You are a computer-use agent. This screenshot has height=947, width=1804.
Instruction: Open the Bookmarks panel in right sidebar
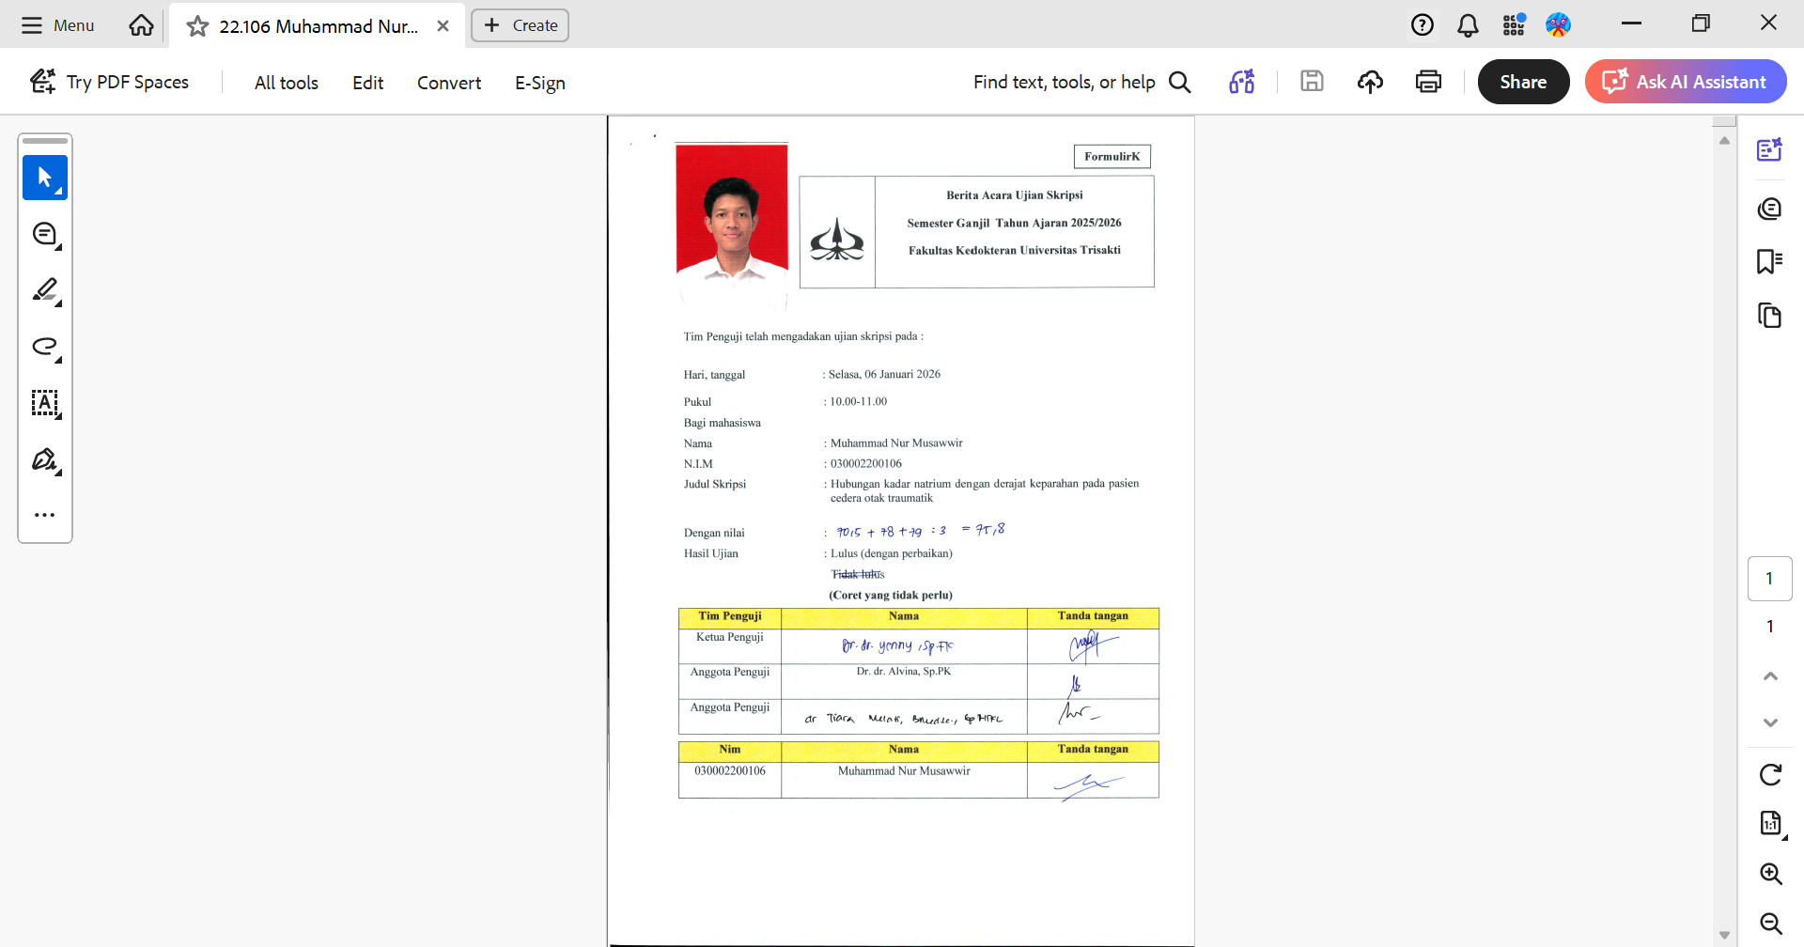pos(1769,261)
